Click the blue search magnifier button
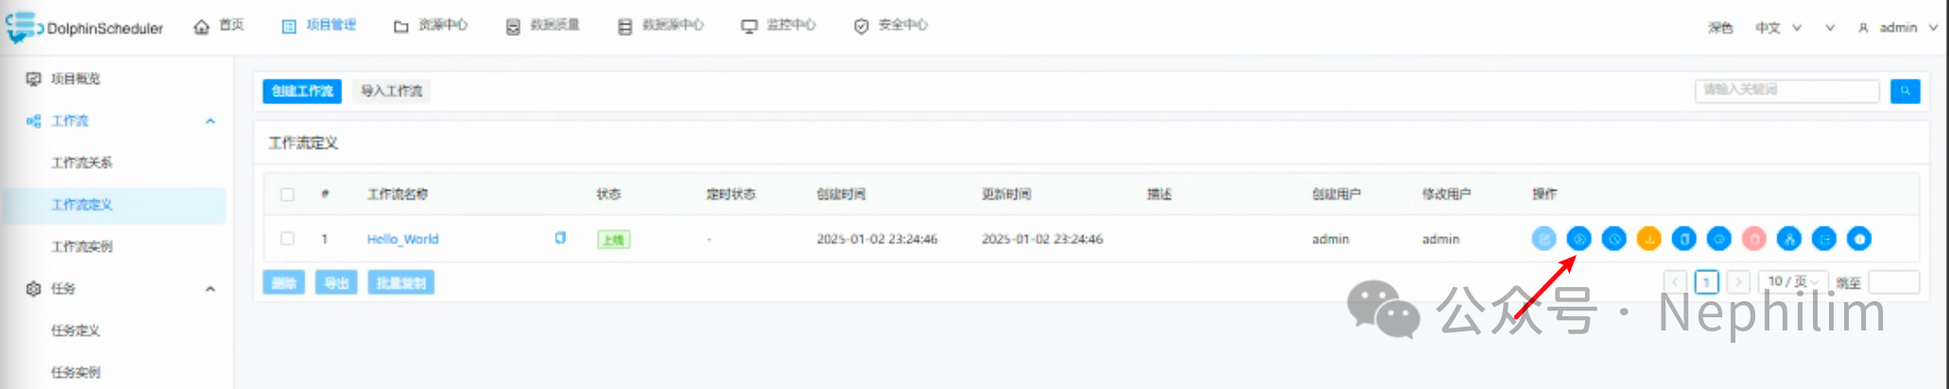The width and height of the screenshot is (1949, 389). point(1905,91)
